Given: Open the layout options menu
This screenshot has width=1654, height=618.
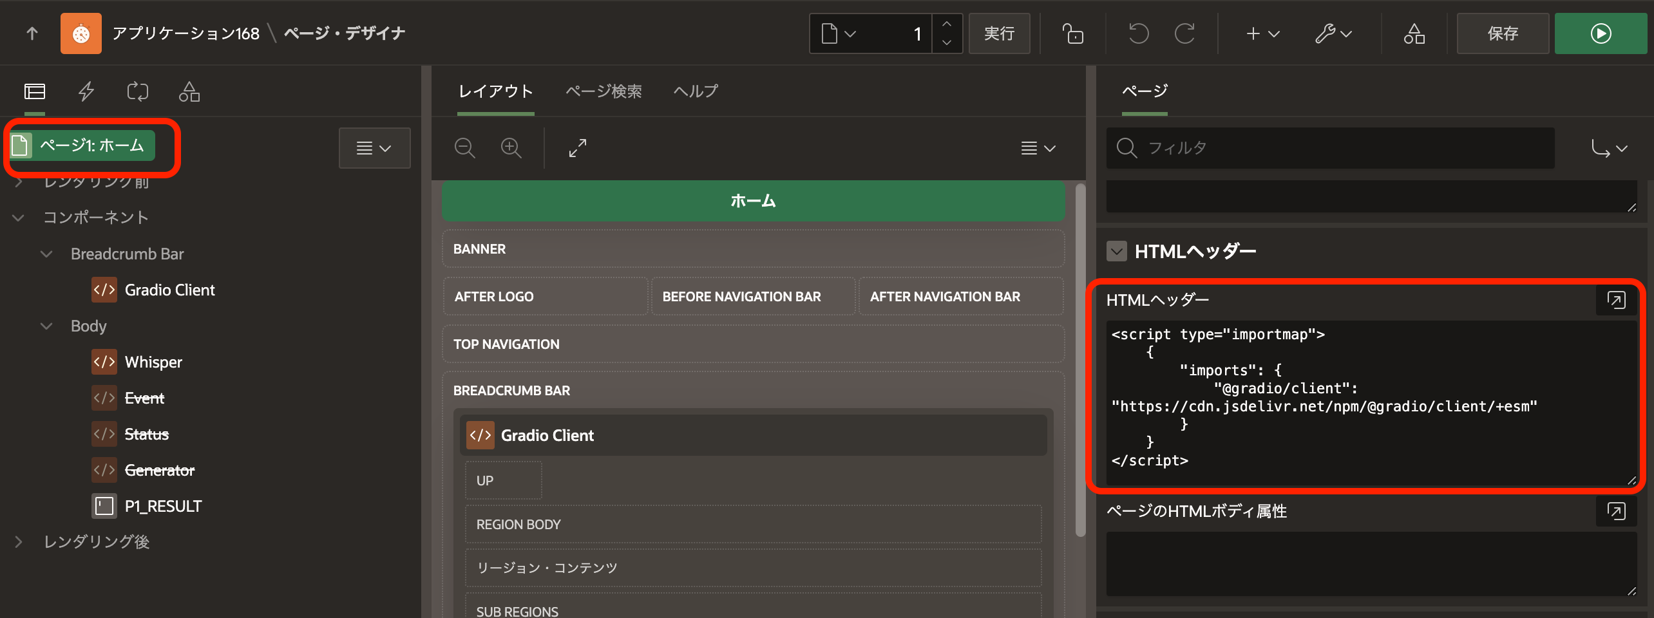Looking at the screenshot, I should [1038, 148].
